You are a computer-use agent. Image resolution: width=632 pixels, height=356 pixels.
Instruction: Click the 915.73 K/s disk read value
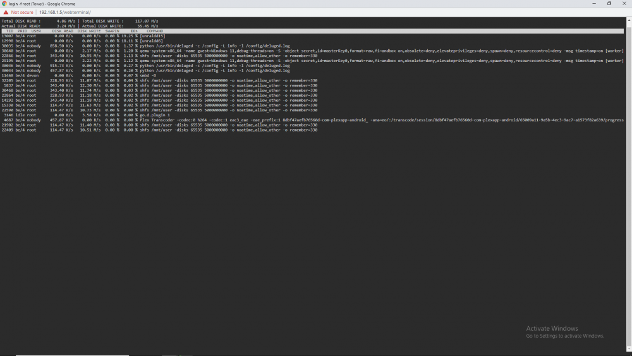pyautogui.click(x=61, y=66)
